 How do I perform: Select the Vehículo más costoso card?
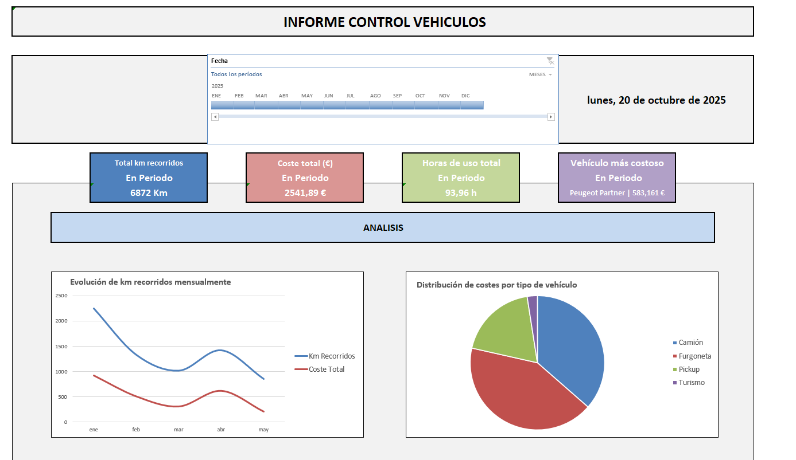tap(616, 177)
